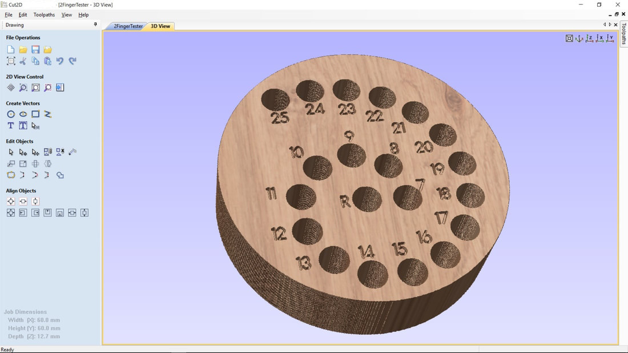Choose the Draw Text tool
Viewport: 628px width, 353px height.
pos(11,126)
